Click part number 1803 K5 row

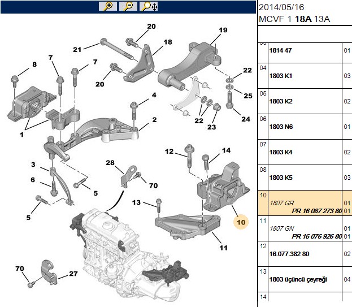pyautogui.click(x=305, y=178)
